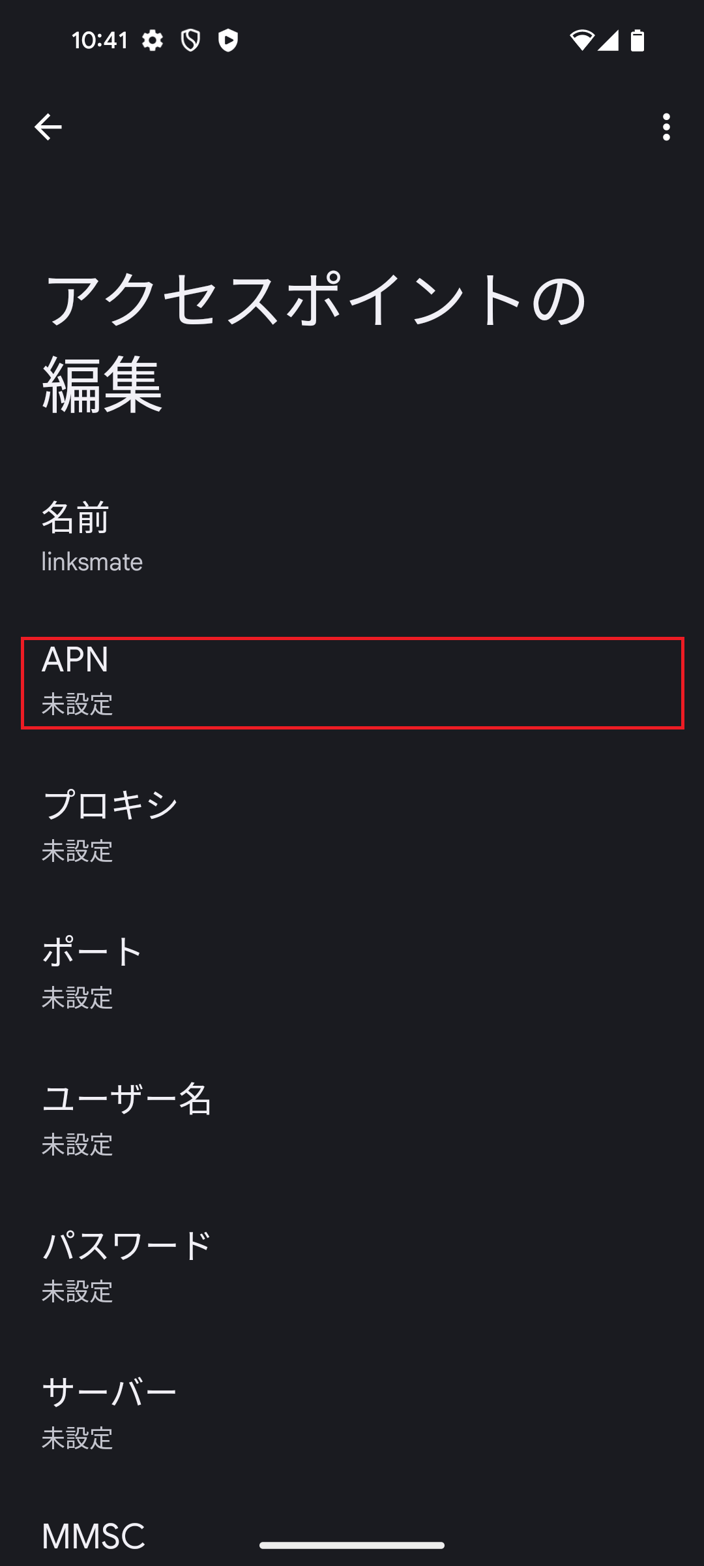Tap the Play Protect icon in status bar

[x=229, y=40]
